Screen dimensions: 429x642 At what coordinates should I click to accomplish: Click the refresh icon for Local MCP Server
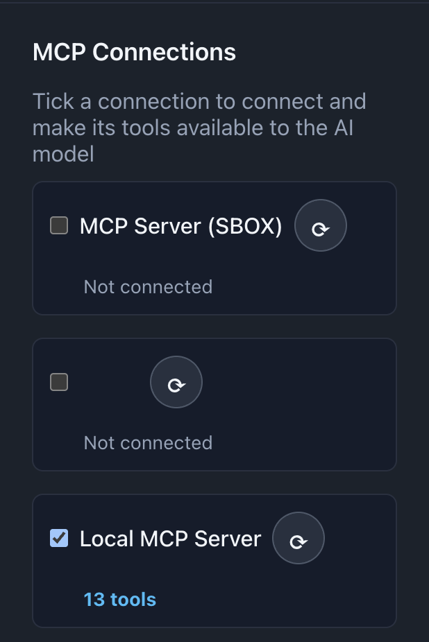(x=298, y=538)
